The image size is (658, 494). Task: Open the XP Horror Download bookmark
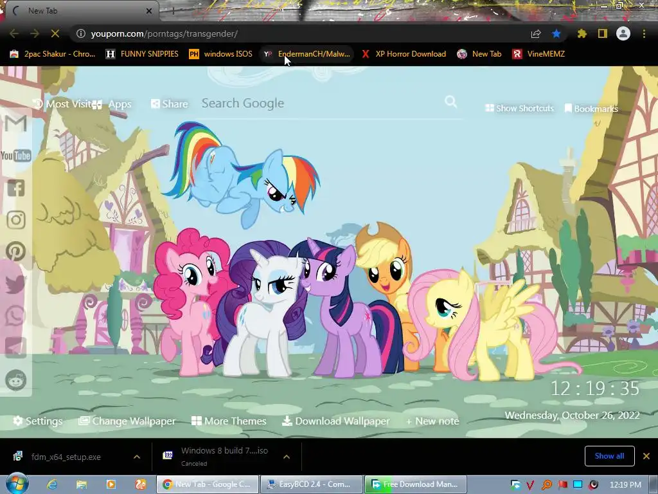coord(404,54)
